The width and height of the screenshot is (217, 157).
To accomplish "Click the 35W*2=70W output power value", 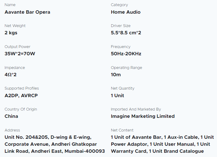I will [20, 54].
